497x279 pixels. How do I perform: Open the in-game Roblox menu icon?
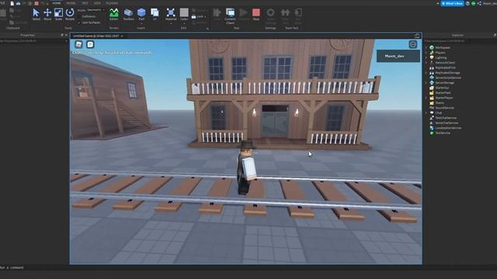[78, 44]
